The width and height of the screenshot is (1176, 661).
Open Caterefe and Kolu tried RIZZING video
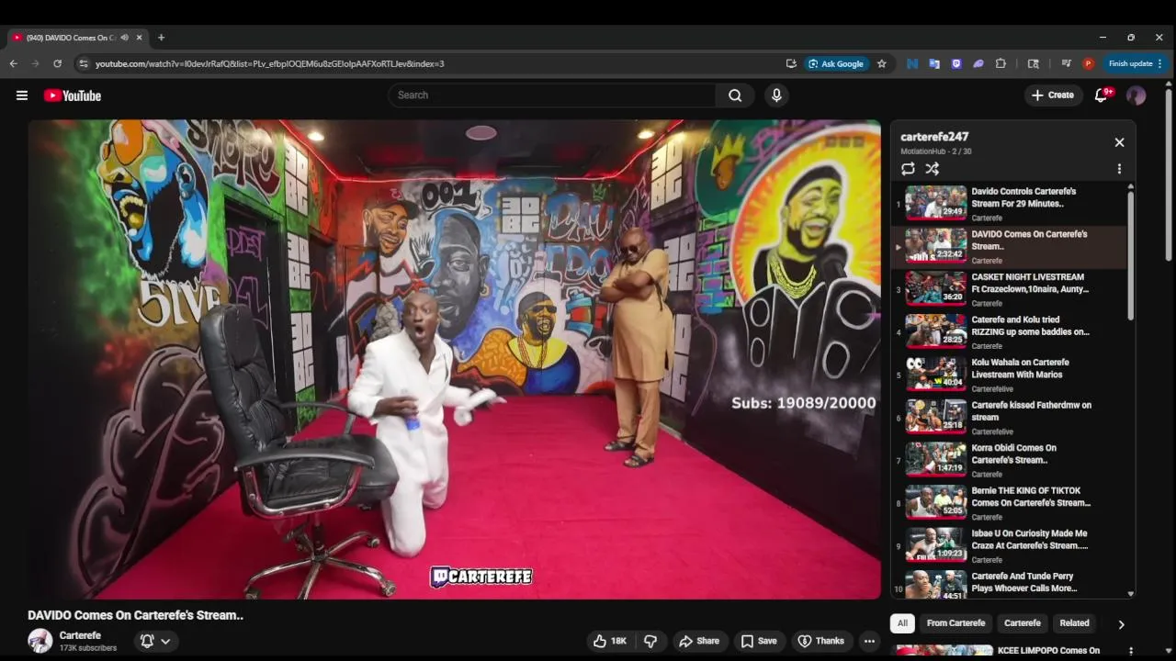(x=1008, y=332)
